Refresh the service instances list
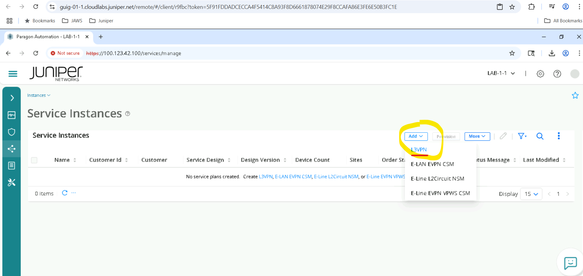 click(x=65, y=193)
